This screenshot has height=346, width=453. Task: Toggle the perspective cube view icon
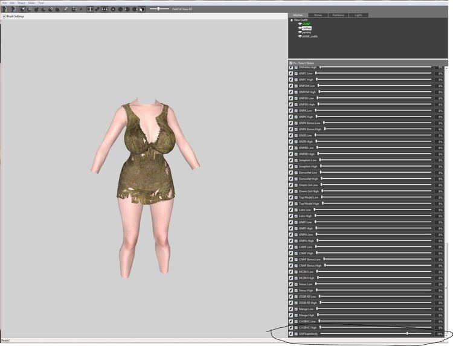point(142,9)
